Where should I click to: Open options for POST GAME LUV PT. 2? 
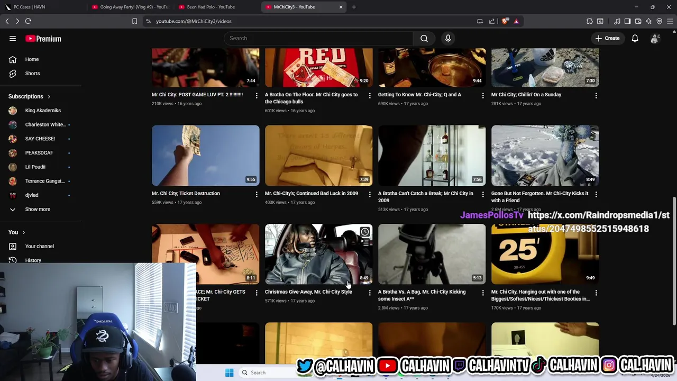257,95
